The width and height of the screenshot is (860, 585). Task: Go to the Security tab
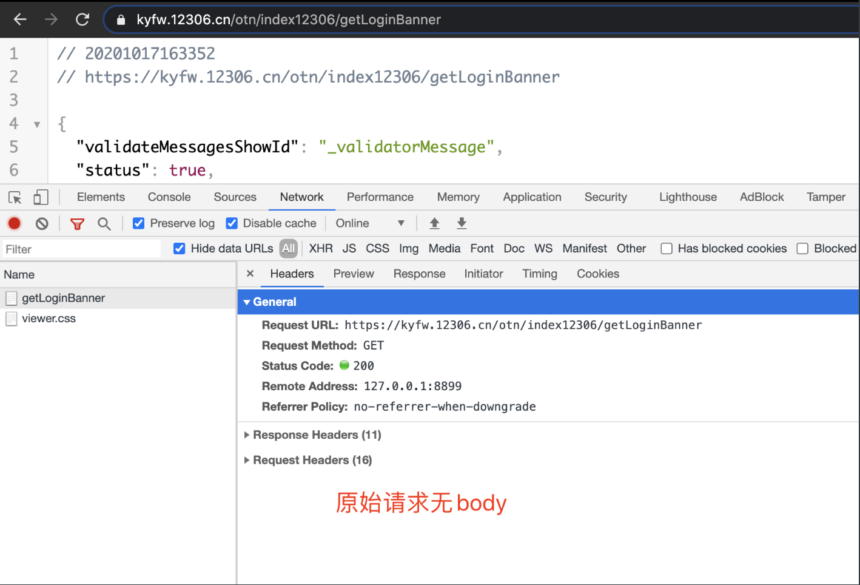(x=605, y=197)
